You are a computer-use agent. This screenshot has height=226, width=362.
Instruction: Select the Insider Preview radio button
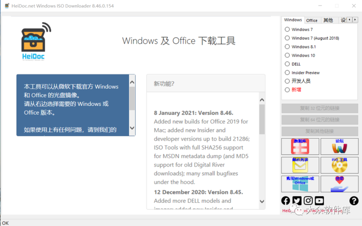click(x=287, y=72)
